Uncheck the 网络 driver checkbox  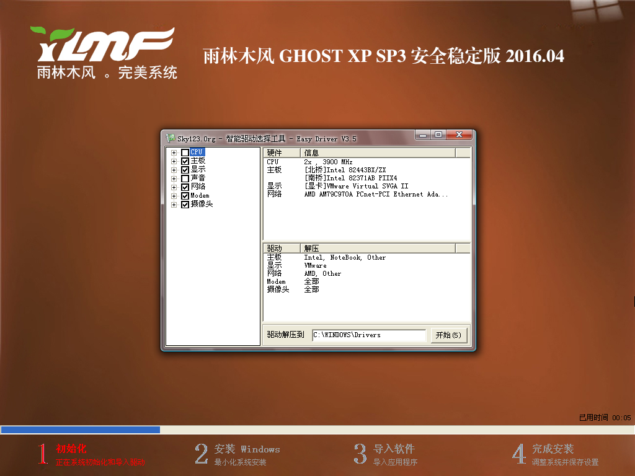coord(185,187)
